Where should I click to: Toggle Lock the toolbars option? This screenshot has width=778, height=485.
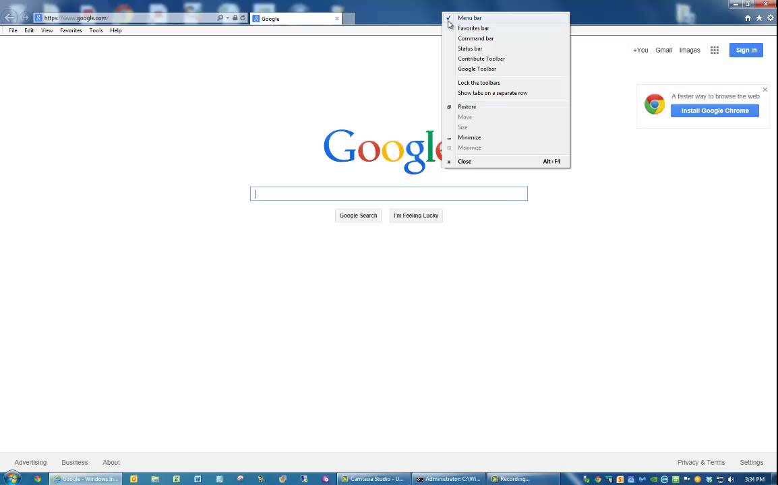pyautogui.click(x=506, y=83)
